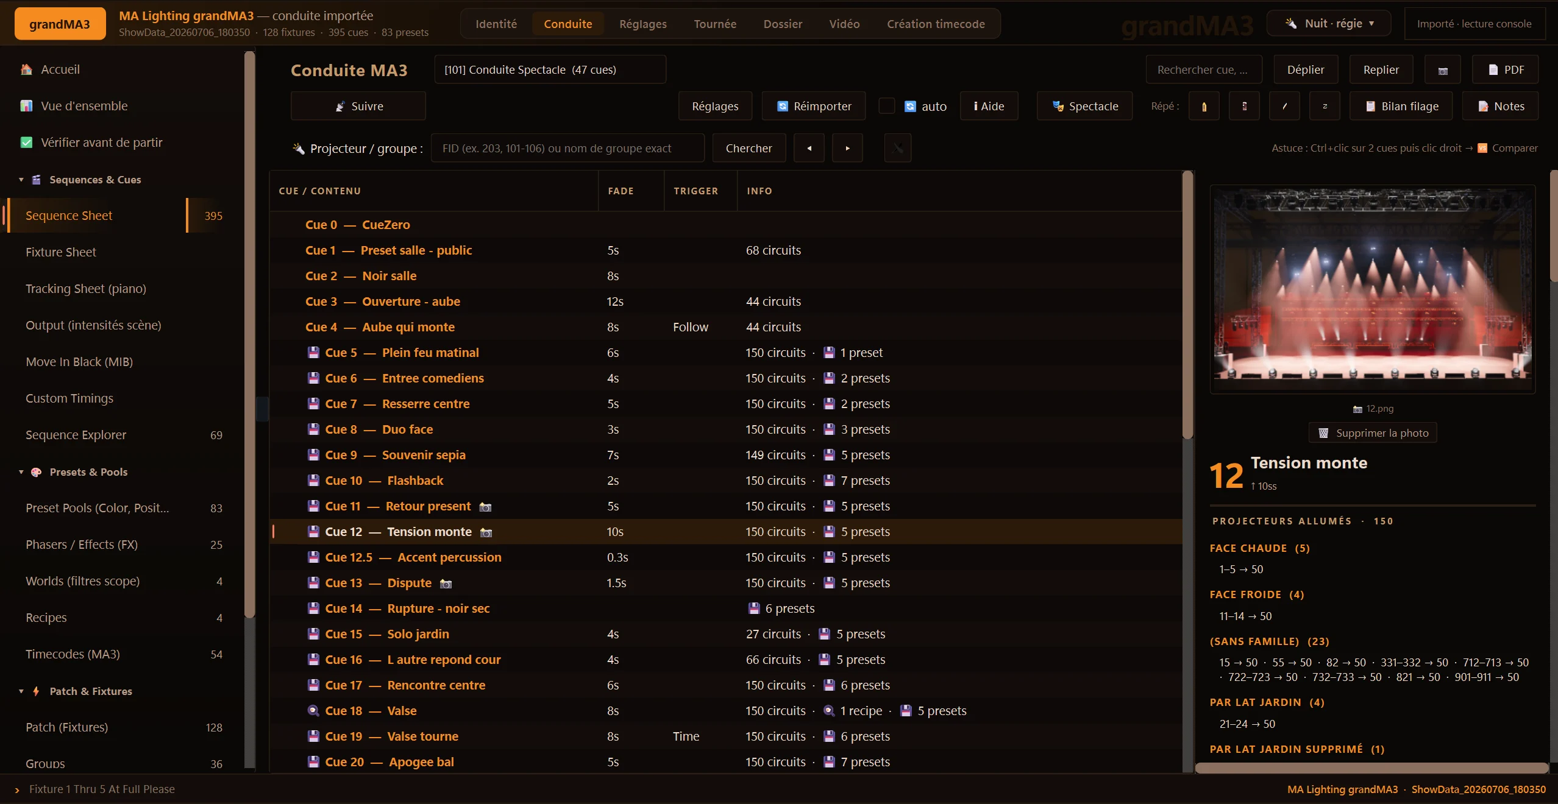Click the detail panel horizontal scrollbar
1558x804 pixels.
[x=1371, y=767]
